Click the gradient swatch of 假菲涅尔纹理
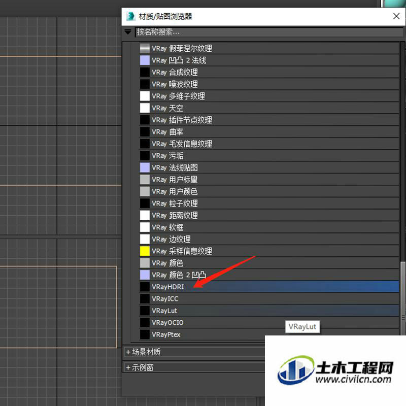Viewport: 406px width, 406px height. (x=145, y=48)
